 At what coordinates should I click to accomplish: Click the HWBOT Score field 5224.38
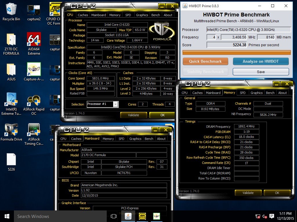point(227,45)
